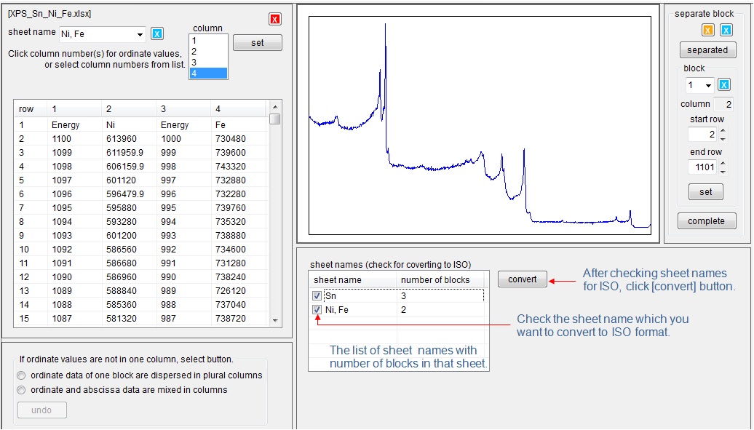This screenshot has width=754, height=430.
Task: Select 'ordinate data of one block are dispersed' option
Action: tap(22, 375)
